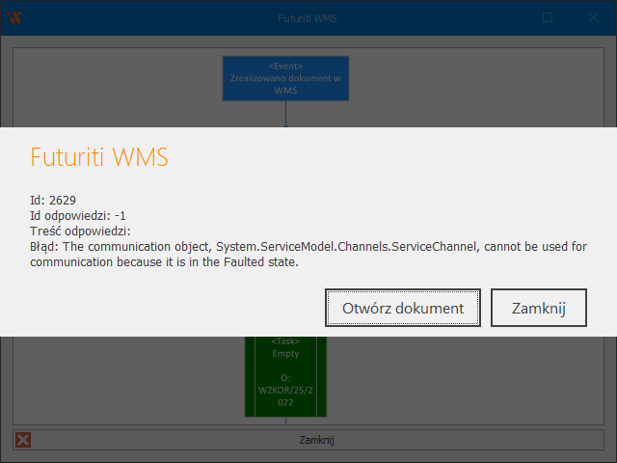Click the orange "Futuriti WMS" dialog heading
The width and height of the screenshot is (617, 463).
pyautogui.click(x=99, y=158)
